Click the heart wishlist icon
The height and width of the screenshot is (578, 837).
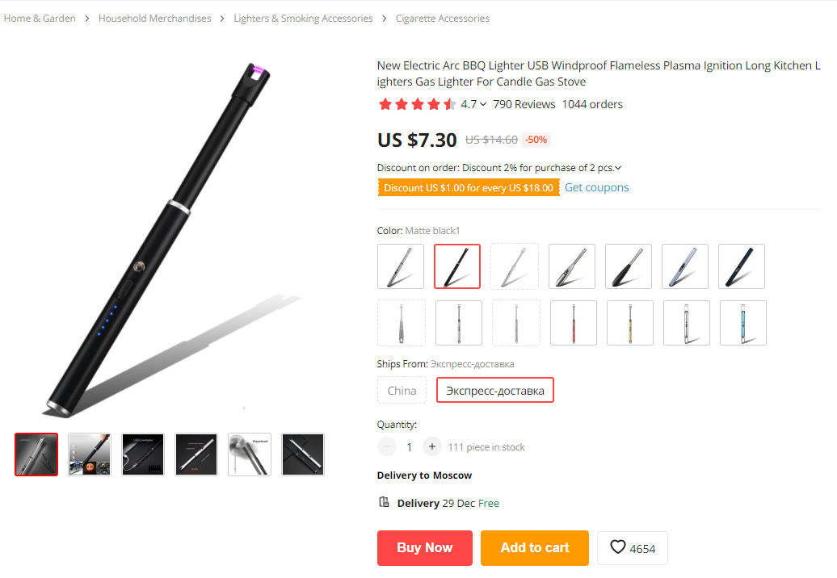point(618,547)
